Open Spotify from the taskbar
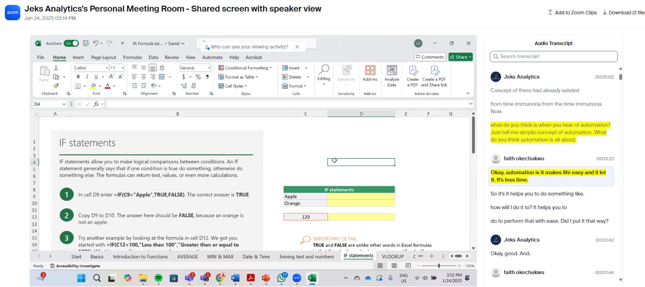This screenshot has width=645, height=287. pyautogui.click(x=158, y=278)
